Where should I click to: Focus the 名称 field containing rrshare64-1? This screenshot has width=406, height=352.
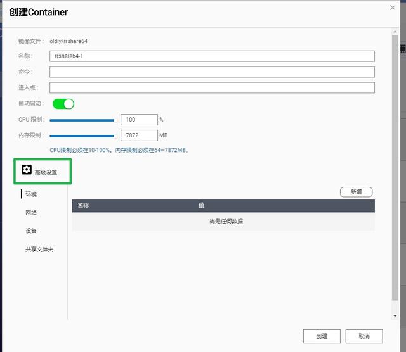point(212,56)
